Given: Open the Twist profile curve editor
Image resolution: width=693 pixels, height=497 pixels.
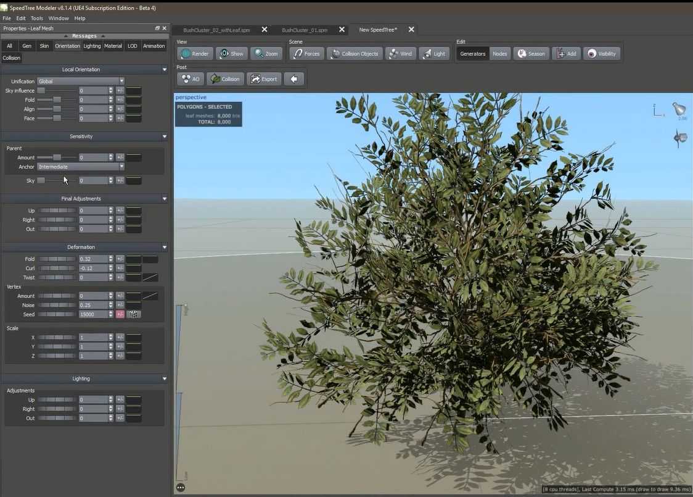Looking at the screenshot, I should [x=150, y=277].
